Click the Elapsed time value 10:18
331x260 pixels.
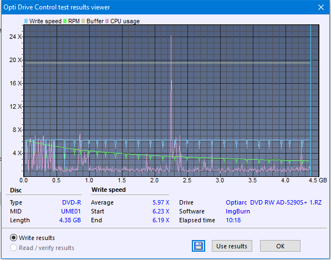(233, 220)
